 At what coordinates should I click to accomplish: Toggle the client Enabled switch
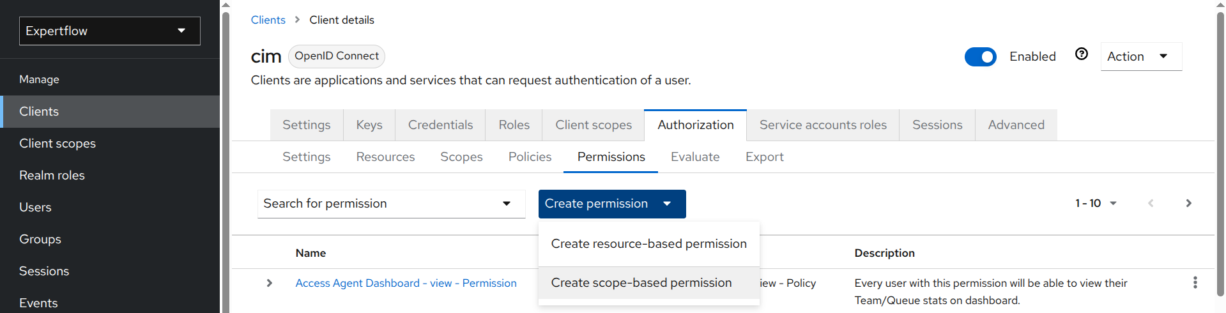[980, 57]
